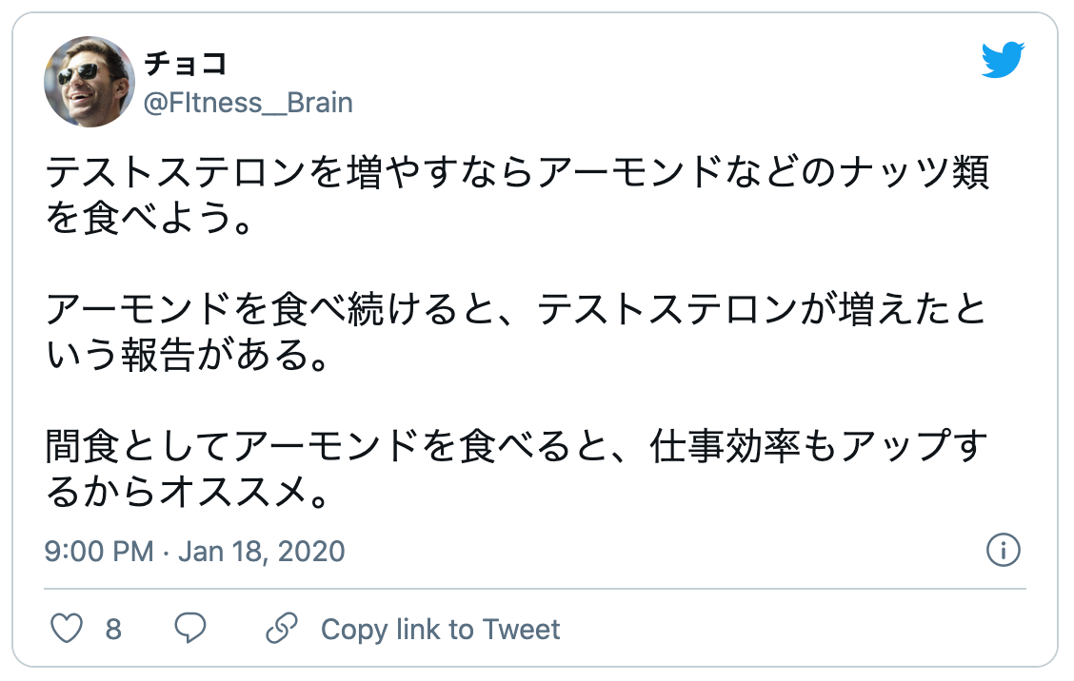
Task: Click the chain link icon
Action: coord(282,629)
